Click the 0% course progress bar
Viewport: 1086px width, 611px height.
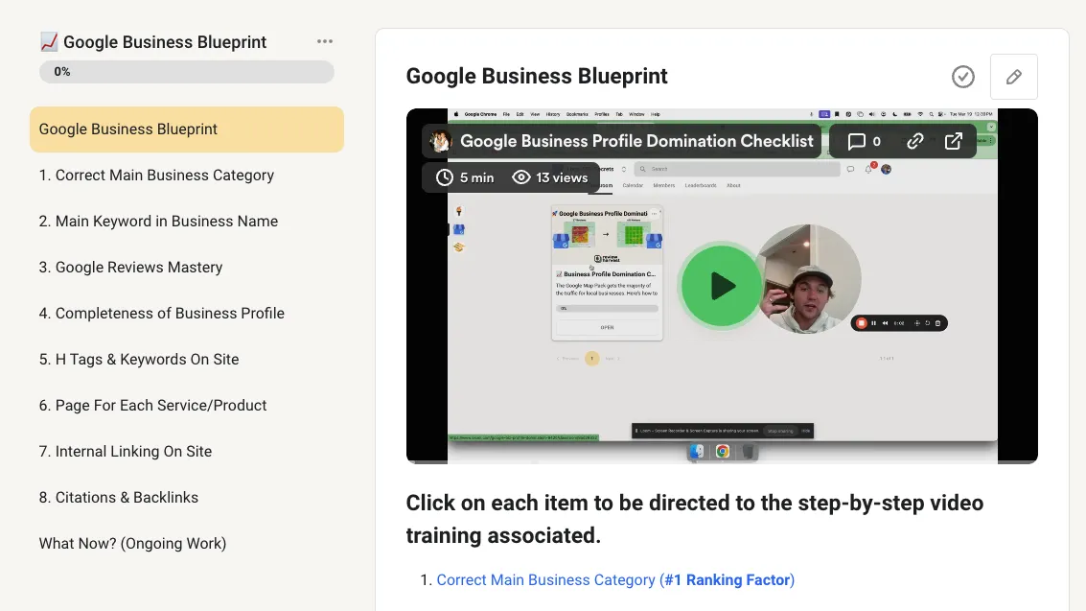pyautogui.click(x=186, y=72)
